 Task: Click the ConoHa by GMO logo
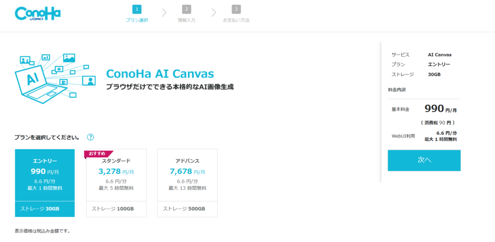pos(38,14)
